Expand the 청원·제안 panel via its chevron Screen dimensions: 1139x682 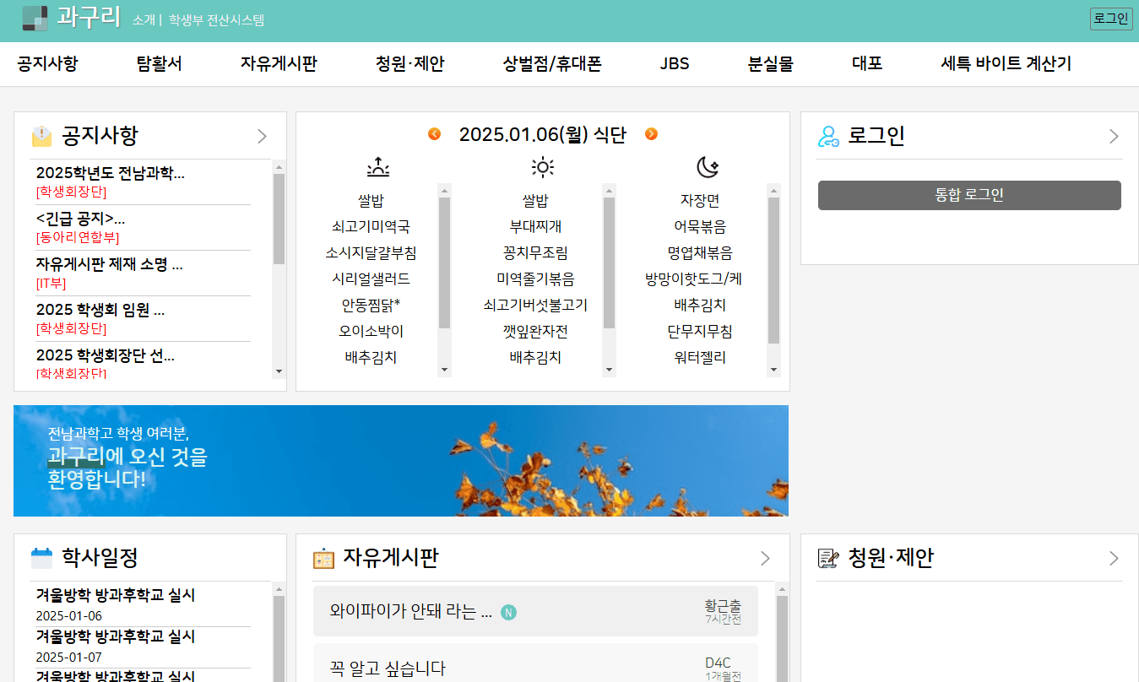[x=1112, y=558]
